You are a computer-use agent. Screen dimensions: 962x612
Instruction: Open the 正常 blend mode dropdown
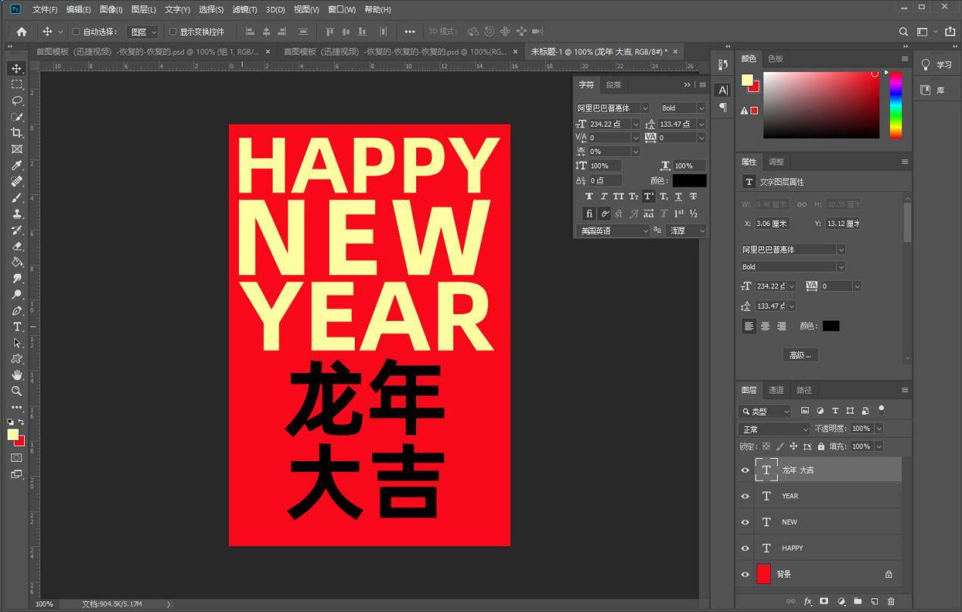tap(774, 428)
